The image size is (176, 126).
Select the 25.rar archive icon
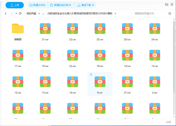click(100, 29)
